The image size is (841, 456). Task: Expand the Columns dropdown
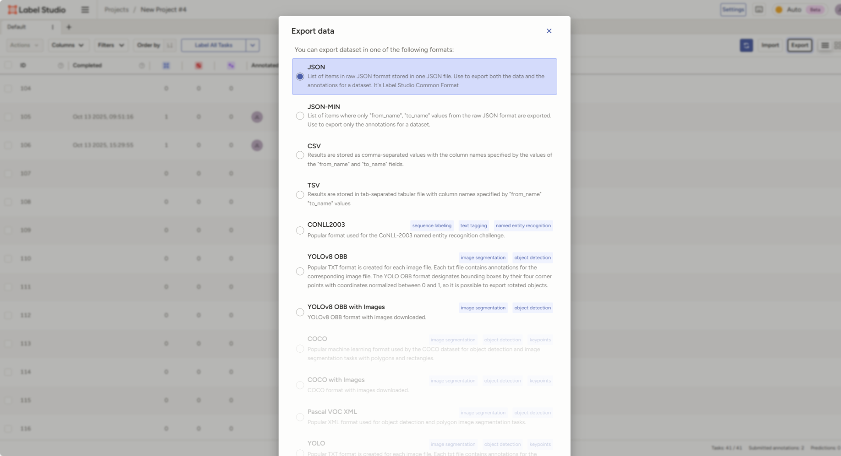click(x=68, y=45)
